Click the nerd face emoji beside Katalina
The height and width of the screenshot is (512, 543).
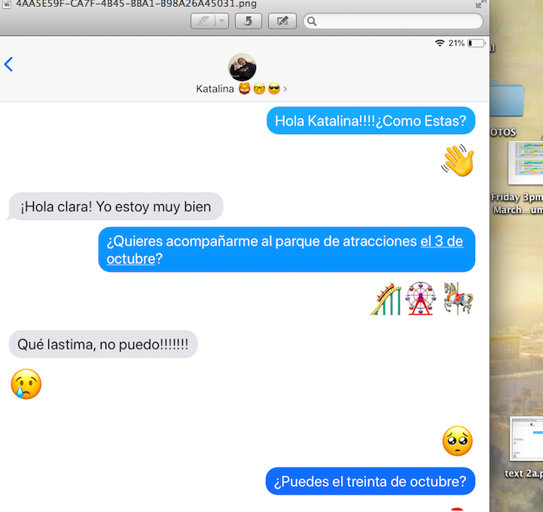click(259, 89)
